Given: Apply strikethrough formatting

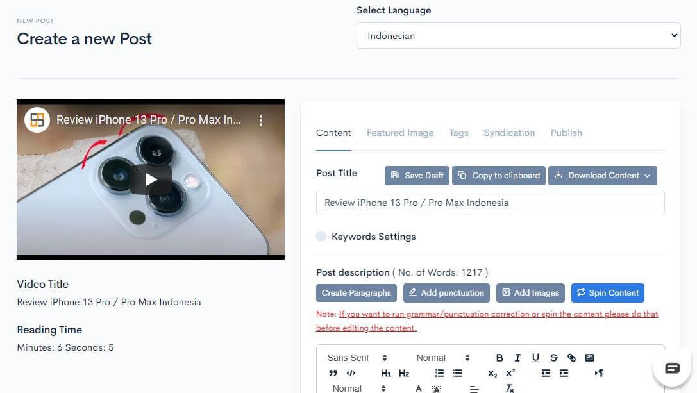Looking at the screenshot, I should (x=553, y=358).
